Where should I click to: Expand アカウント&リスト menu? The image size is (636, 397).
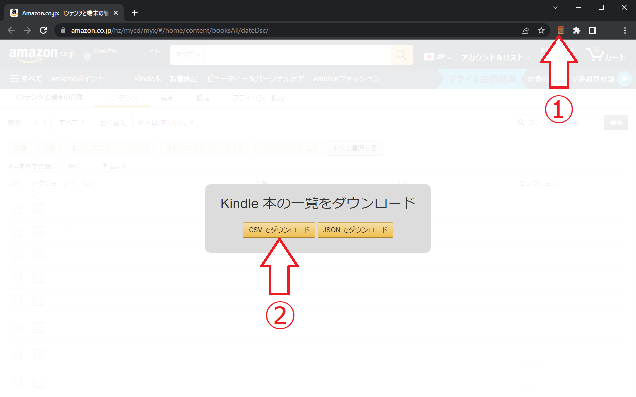[495, 57]
